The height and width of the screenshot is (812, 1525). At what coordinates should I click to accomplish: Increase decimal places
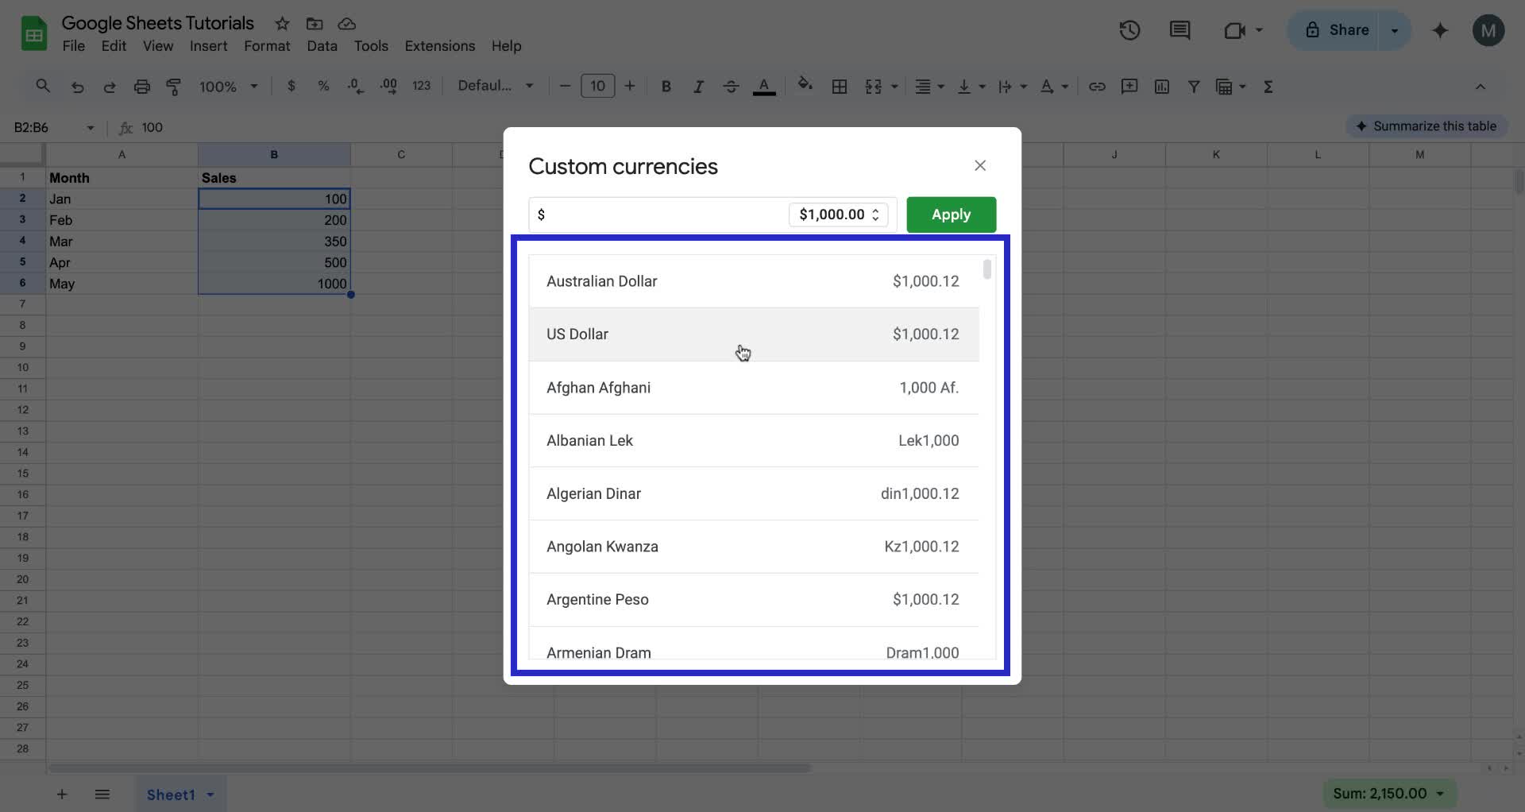click(388, 86)
